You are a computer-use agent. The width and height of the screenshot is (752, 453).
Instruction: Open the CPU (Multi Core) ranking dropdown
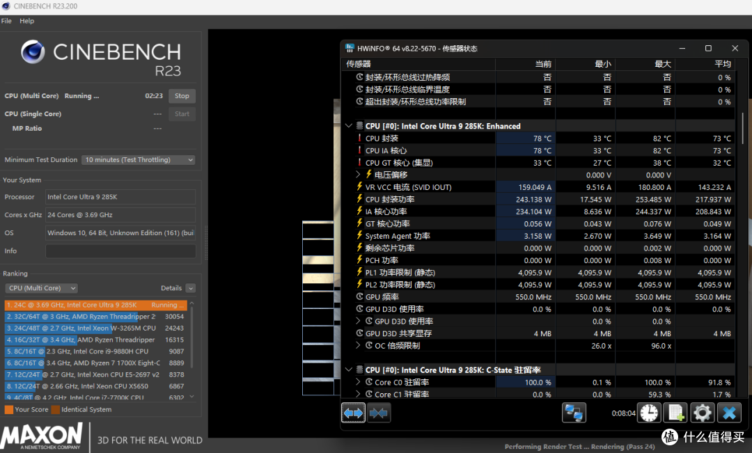click(x=42, y=288)
